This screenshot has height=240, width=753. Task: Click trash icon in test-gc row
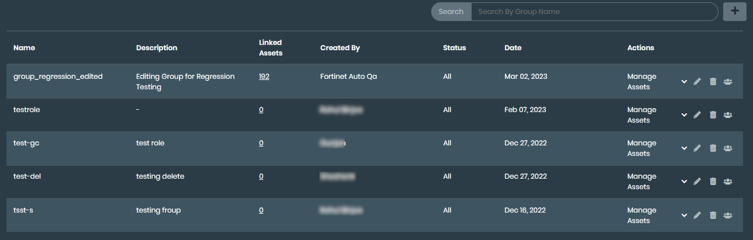click(x=713, y=148)
